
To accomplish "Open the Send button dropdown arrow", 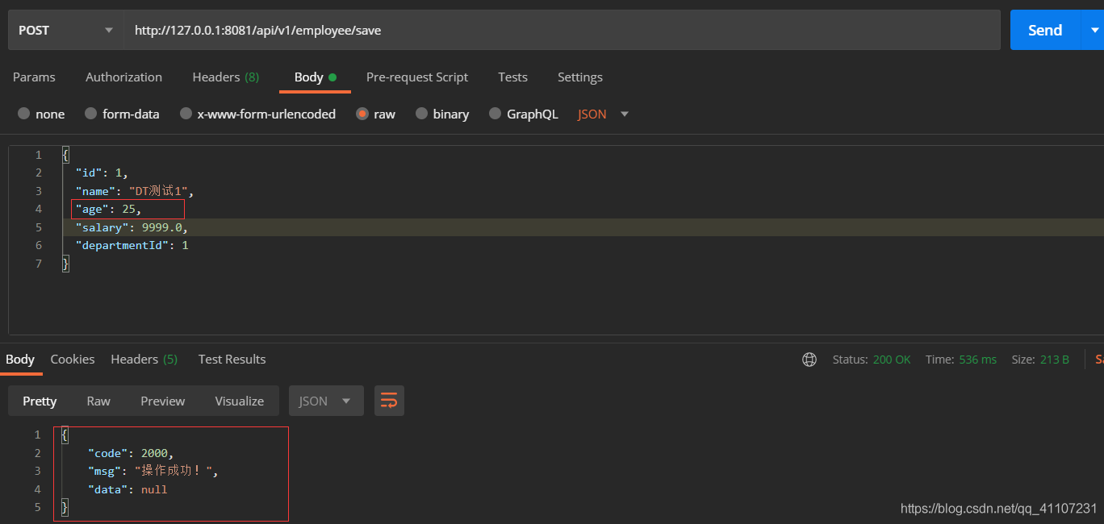I will click(x=1094, y=31).
